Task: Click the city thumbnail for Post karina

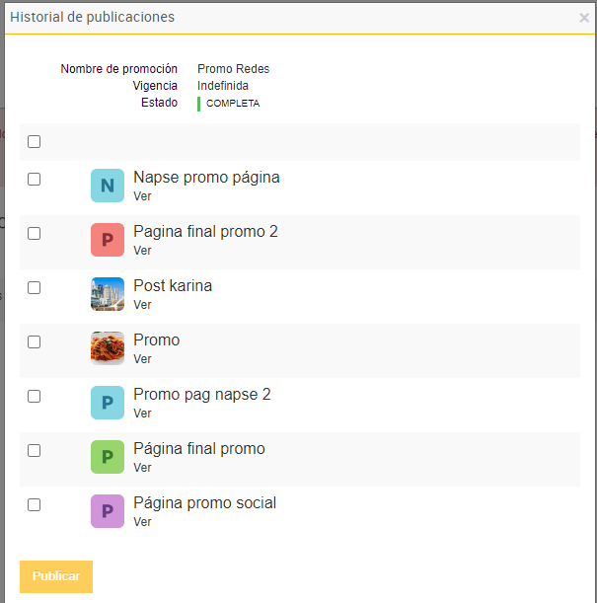Action: point(108,294)
